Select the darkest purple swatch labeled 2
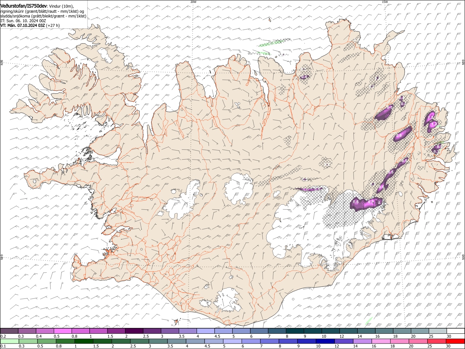This screenshot has width=465, height=349. coord(134,331)
